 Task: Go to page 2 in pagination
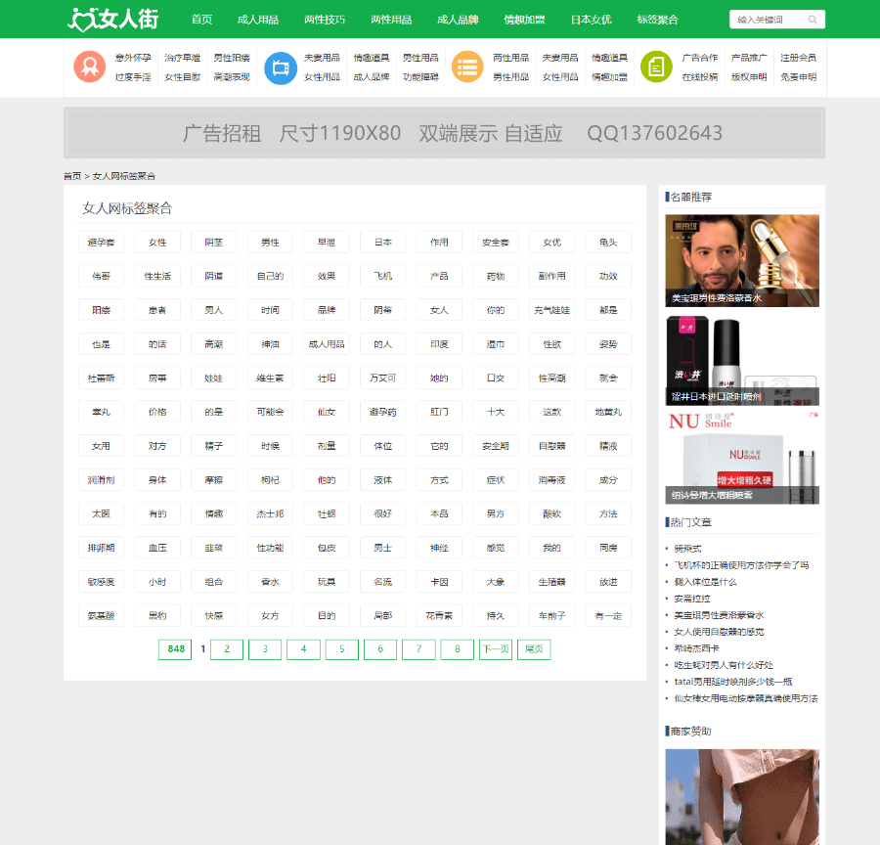pos(227,649)
